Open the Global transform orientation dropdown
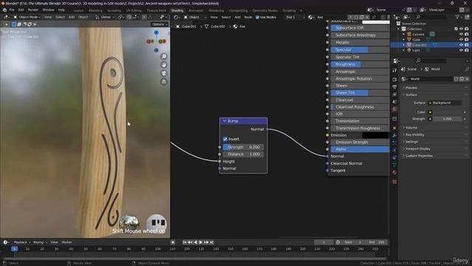 tap(105, 17)
